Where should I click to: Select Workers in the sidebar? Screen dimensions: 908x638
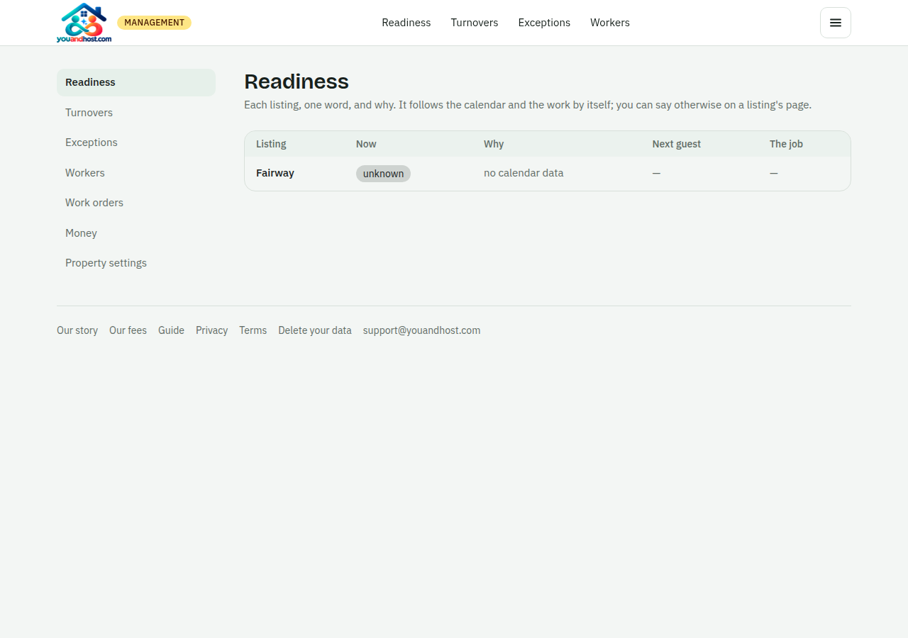pos(136,173)
